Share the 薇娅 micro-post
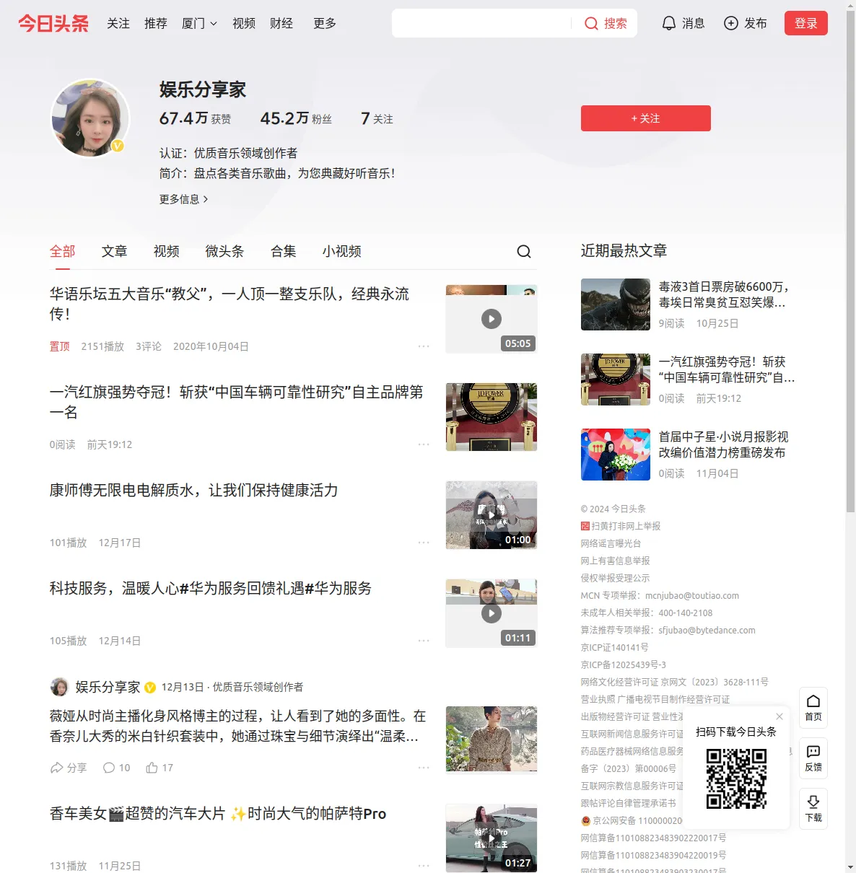 69,768
